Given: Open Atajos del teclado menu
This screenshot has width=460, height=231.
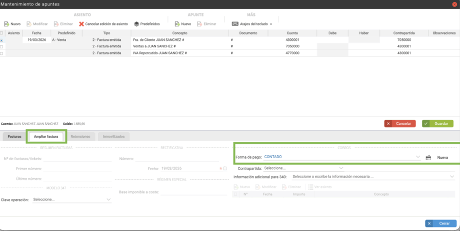Looking at the screenshot, I should coord(252,23).
